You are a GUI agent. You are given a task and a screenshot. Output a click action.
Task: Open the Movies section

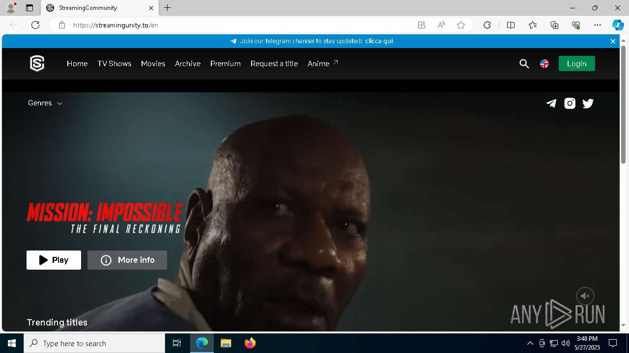pyautogui.click(x=153, y=64)
